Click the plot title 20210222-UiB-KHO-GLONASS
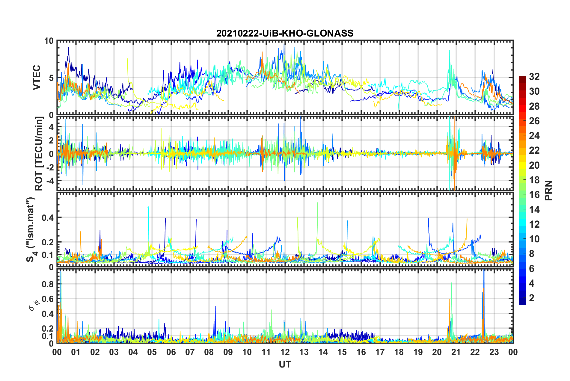The image size is (570, 381). pyautogui.click(x=285, y=33)
